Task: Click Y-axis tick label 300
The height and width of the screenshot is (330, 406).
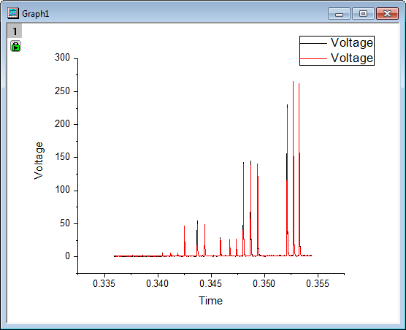Action: (62, 58)
